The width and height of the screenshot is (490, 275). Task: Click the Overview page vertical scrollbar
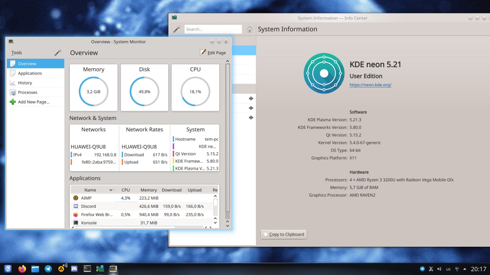pos(227,141)
